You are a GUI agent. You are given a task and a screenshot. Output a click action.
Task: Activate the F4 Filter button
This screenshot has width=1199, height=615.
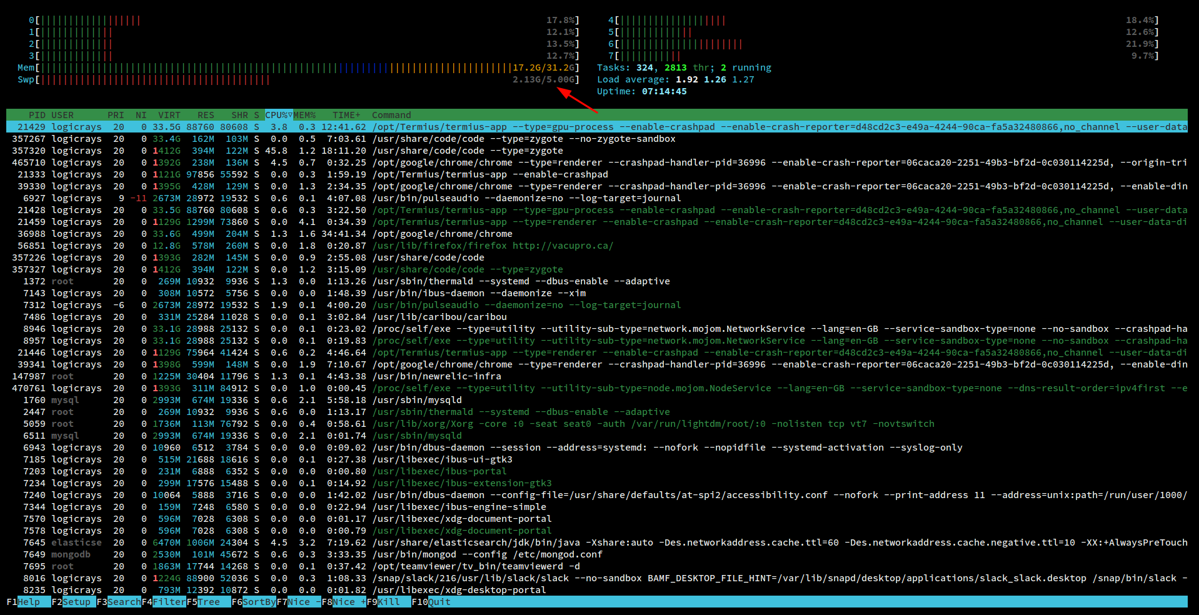click(164, 602)
